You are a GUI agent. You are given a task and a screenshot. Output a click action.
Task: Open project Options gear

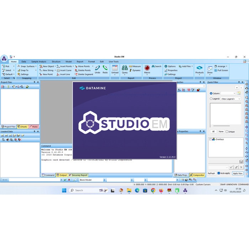tap(170, 66)
